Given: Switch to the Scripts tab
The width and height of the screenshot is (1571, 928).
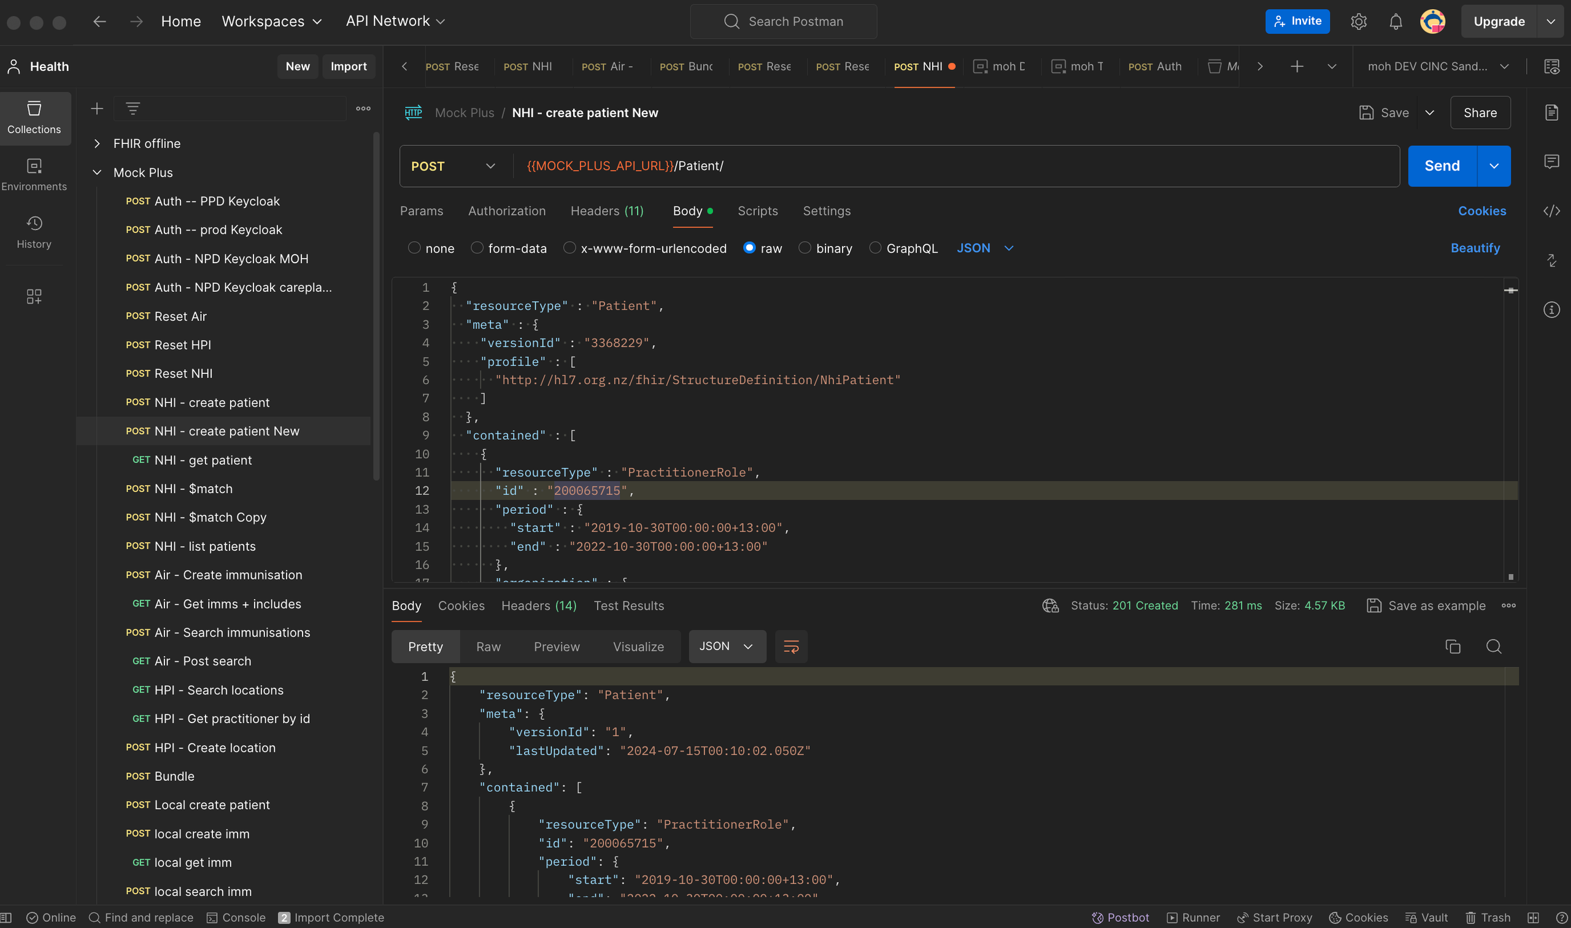Looking at the screenshot, I should point(758,212).
